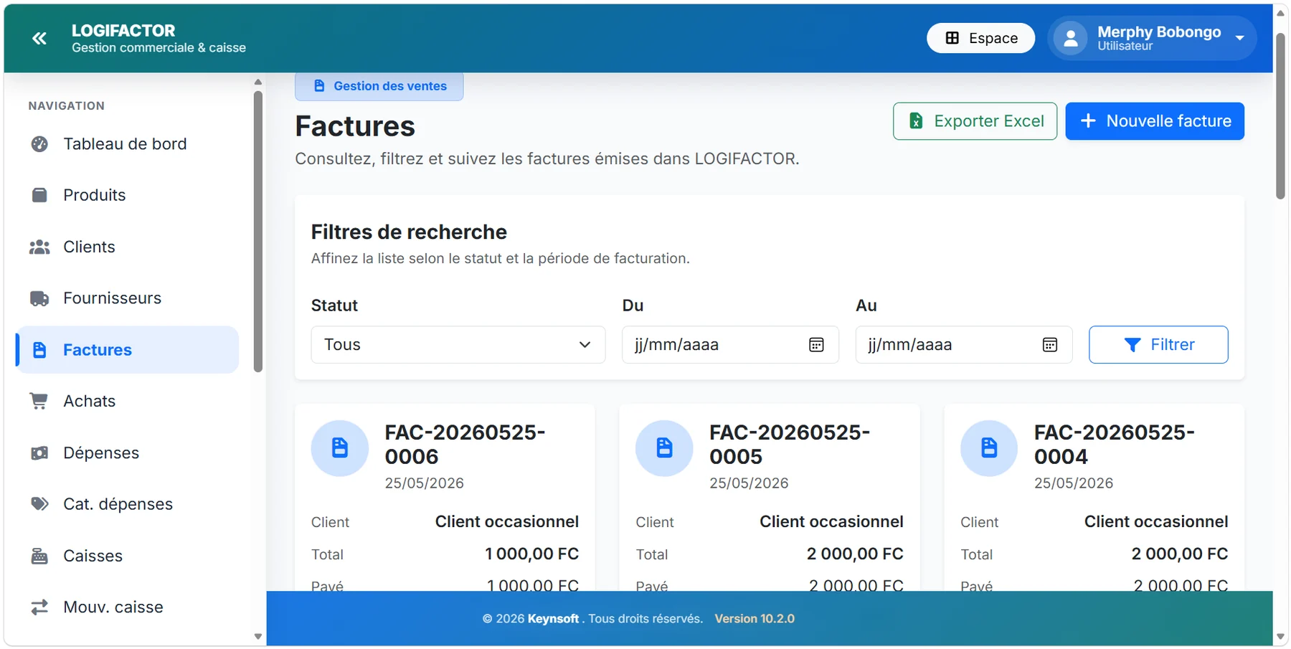Click the grid icon in Espace button
The width and height of the screenshot is (1291, 649).
(952, 38)
